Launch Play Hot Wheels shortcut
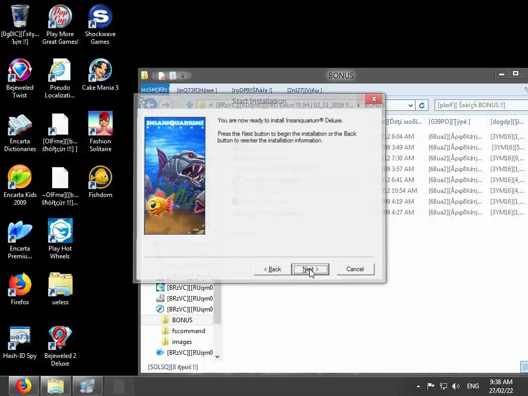Screen dimensions: 528x396 [60, 239]
